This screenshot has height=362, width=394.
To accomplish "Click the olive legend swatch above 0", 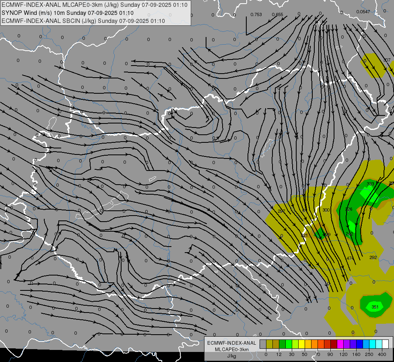I will (269, 344).
